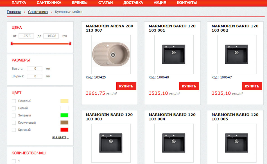Open the Marmorin Arena 280 sink image
267x164 pixels.
coord(111,54)
